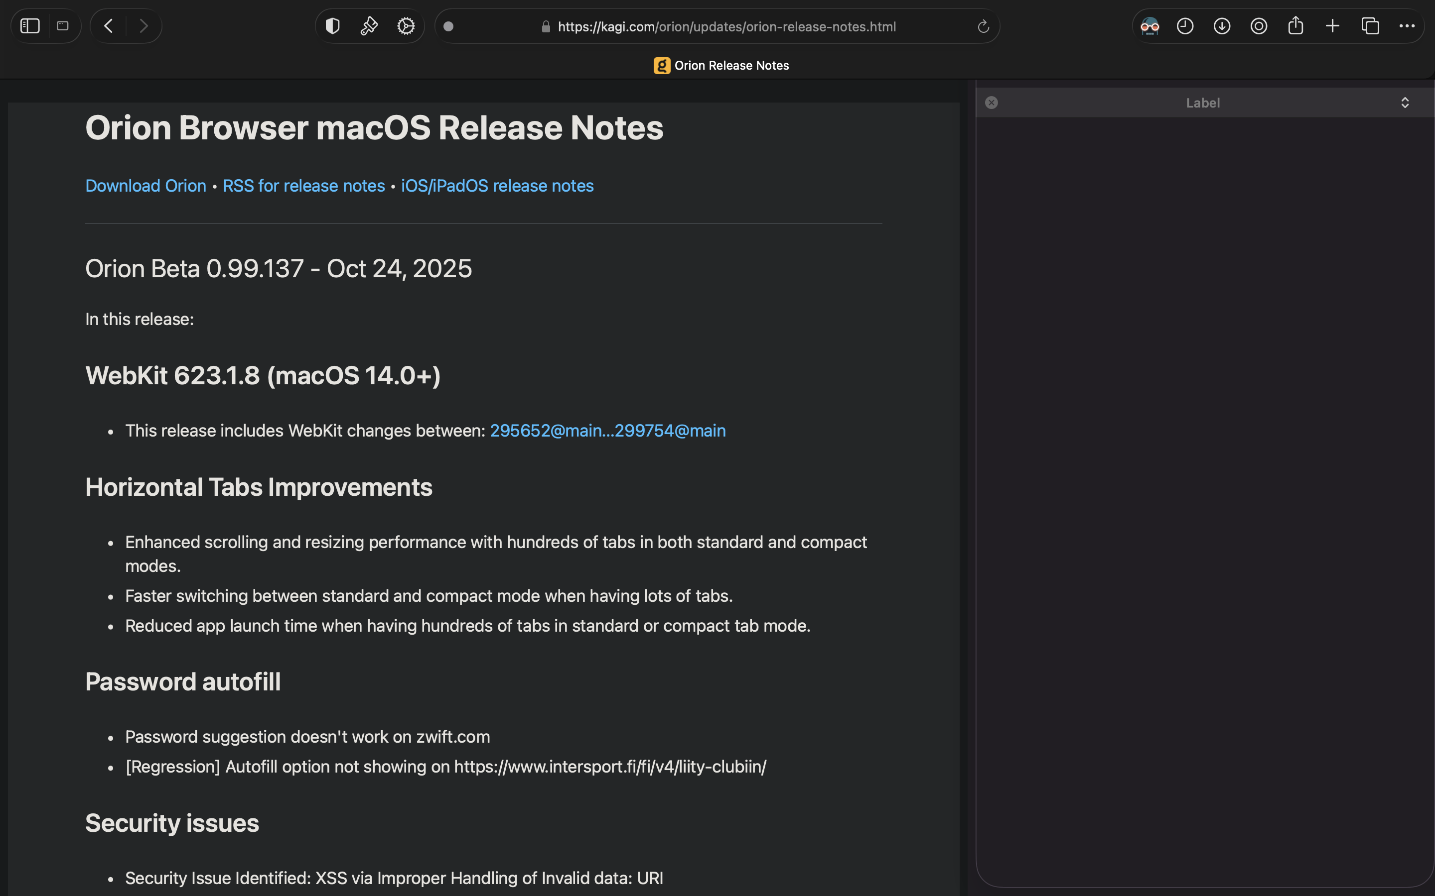Click the paintbrush customization icon
Viewport: 1435px width, 896px height.
click(x=369, y=26)
